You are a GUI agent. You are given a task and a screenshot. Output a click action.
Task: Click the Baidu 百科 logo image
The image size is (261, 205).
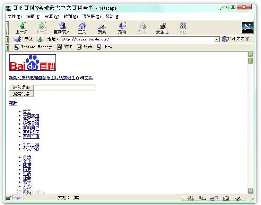[33, 63]
